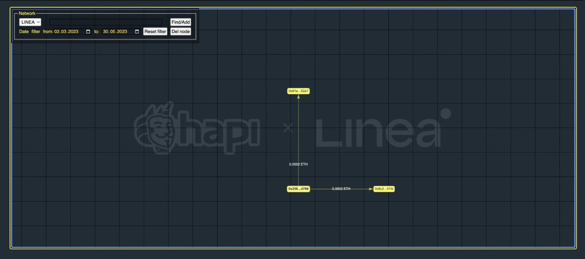This screenshot has width=585, height=259.
Task: Open the 'to' date calendar picker icon
Action: point(137,31)
